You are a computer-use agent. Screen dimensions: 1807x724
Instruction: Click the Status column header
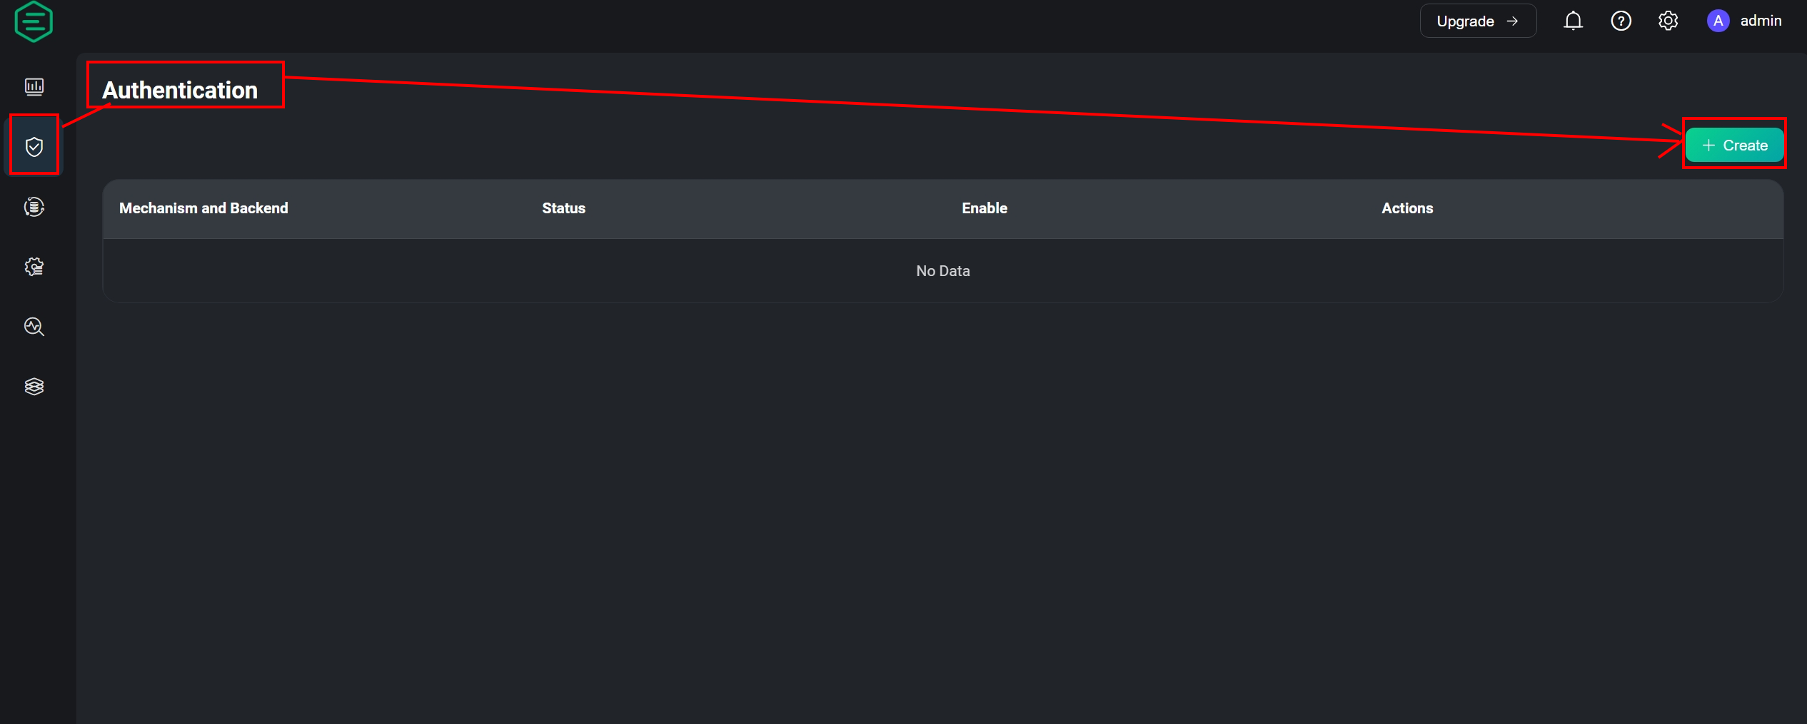[x=563, y=208]
